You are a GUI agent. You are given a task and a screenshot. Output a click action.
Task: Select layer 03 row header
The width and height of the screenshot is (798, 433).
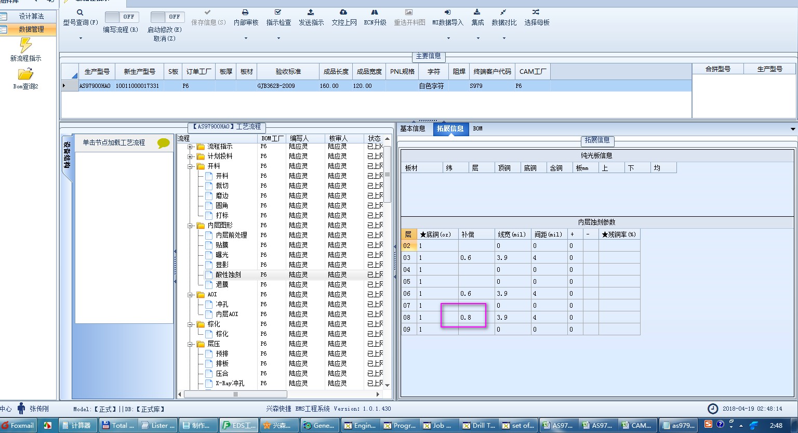point(408,258)
